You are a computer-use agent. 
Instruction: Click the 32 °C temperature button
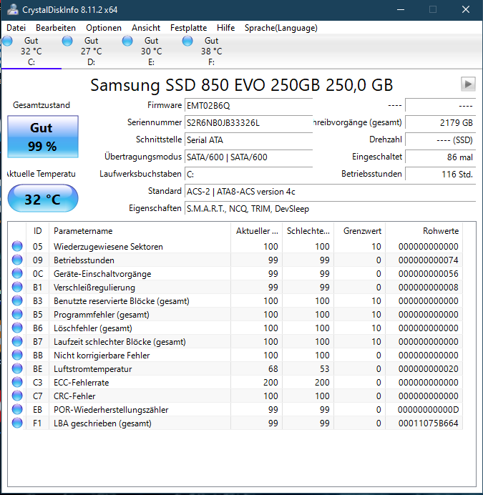43,199
